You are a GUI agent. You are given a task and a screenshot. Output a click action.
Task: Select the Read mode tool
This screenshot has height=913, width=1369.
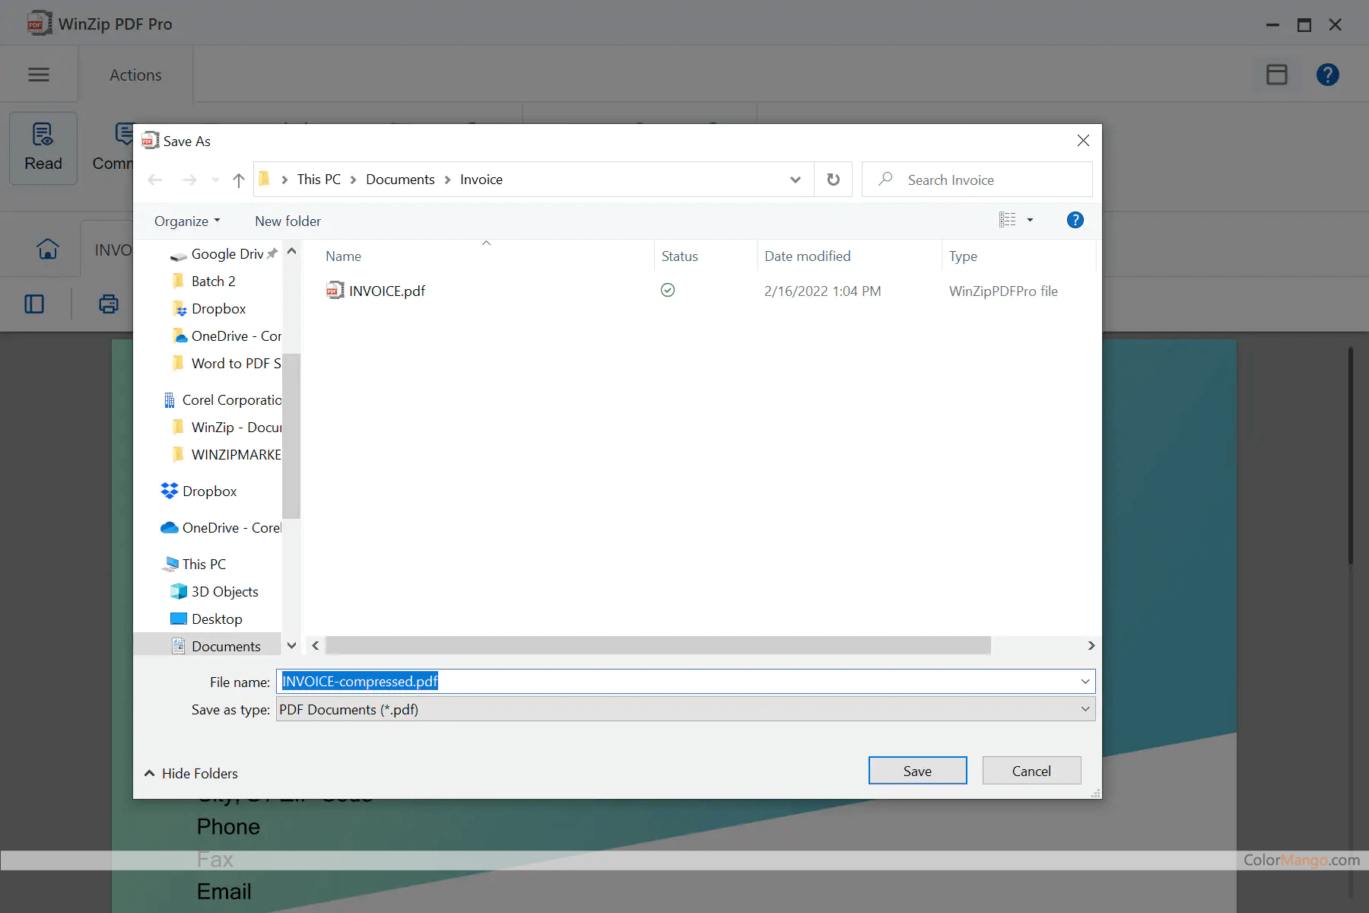(x=43, y=148)
